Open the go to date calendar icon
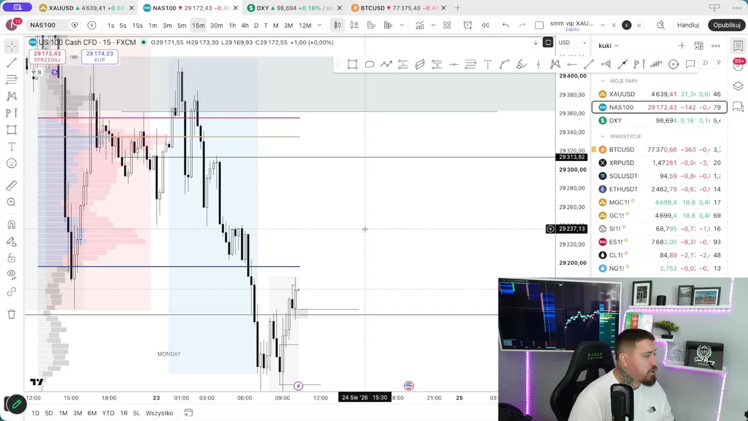This screenshot has width=748, height=421. point(188,413)
